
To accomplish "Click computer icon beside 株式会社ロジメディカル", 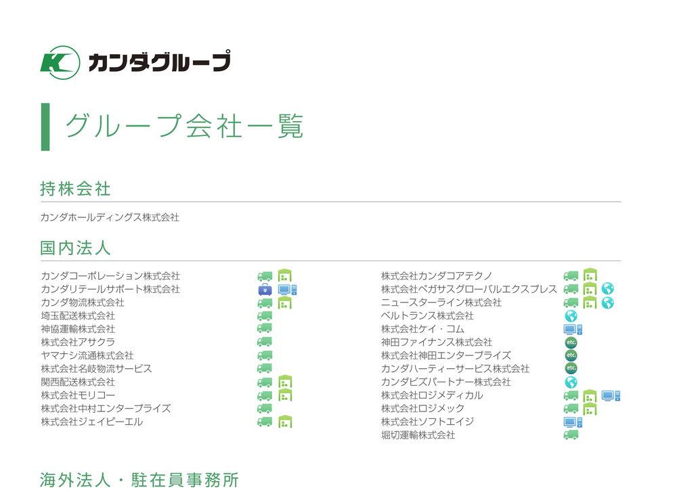I will 611,396.
